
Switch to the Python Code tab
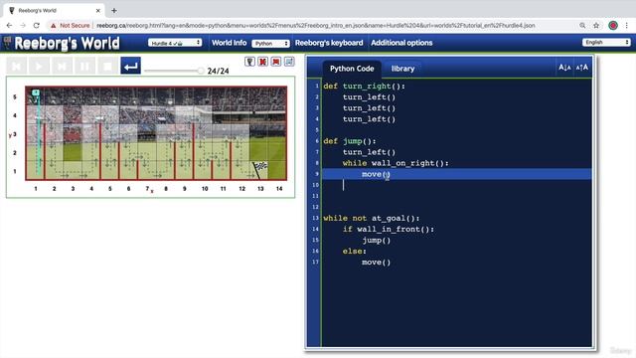tap(352, 69)
